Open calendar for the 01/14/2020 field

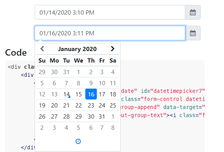click(x=192, y=12)
